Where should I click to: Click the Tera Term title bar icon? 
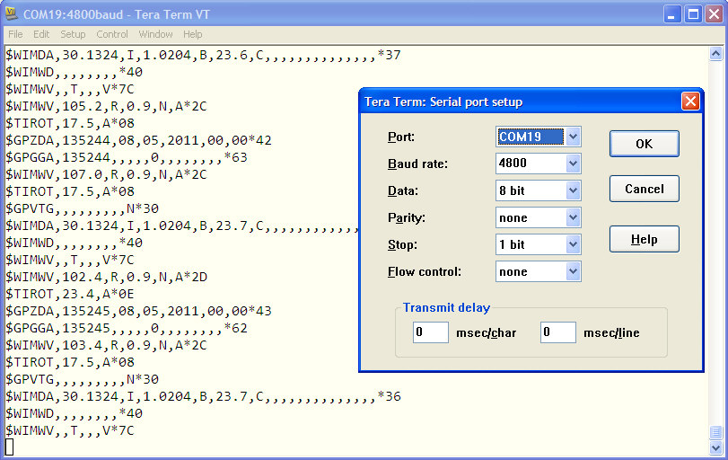tap(11, 14)
